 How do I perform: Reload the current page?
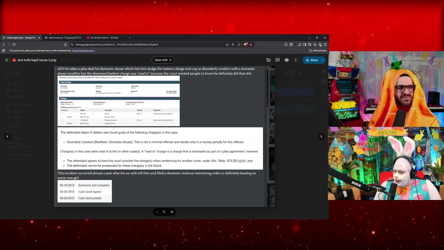pyautogui.click(x=14, y=44)
